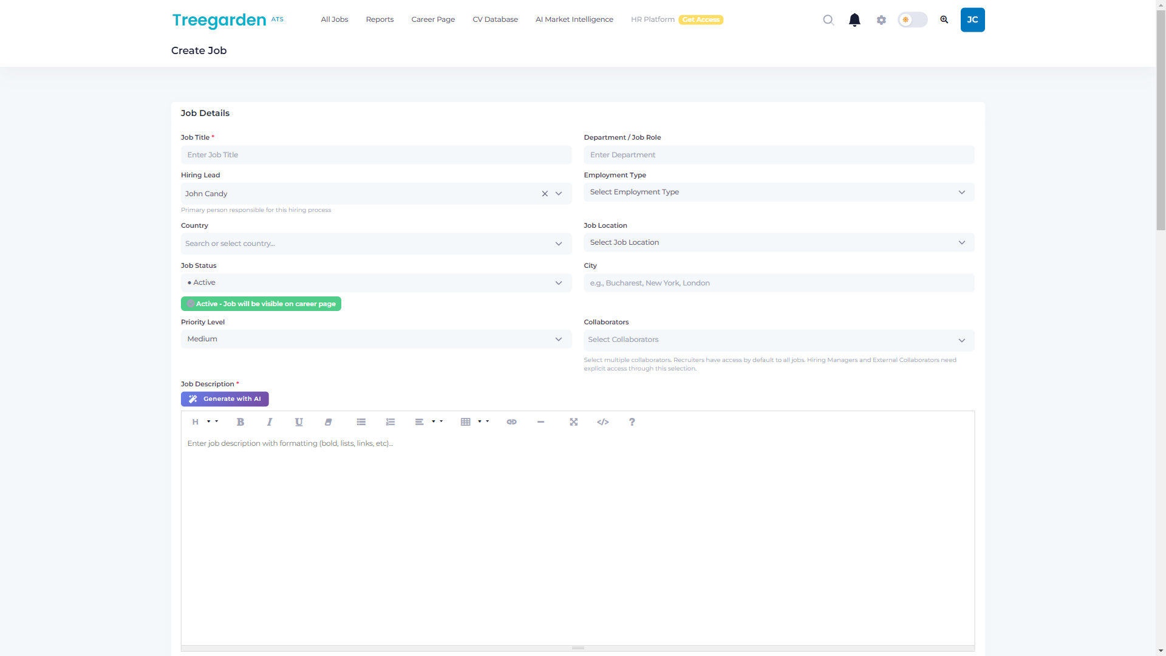Toggle underline formatting

tap(299, 422)
